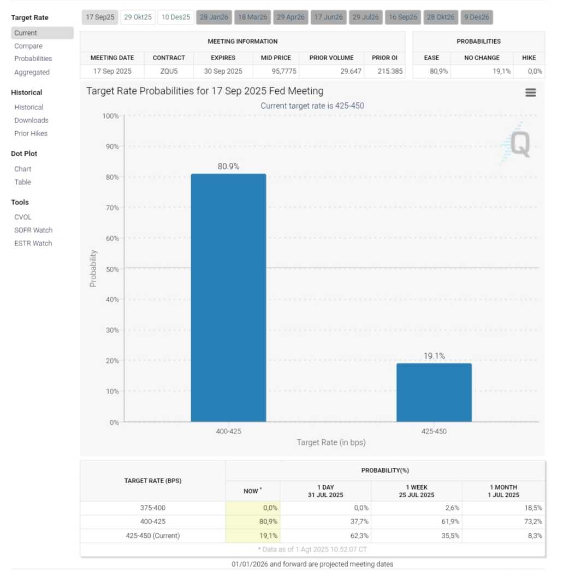Viewport: 563px width, 576px height.
Task: Open the Historical sidebar link
Action: tap(29, 107)
